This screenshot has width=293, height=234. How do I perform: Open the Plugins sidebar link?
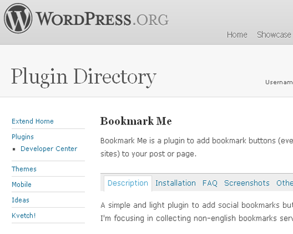click(23, 137)
